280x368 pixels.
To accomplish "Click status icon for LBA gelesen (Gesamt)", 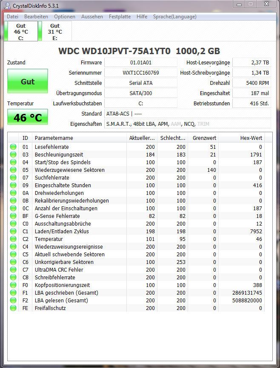I will pyautogui.click(x=13, y=300).
